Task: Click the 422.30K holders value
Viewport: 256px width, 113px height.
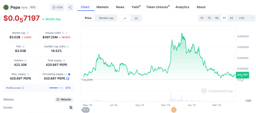Action: click(x=20, y=65)
